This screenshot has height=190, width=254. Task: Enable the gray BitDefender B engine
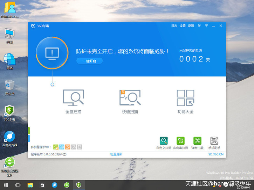[80, 147]
